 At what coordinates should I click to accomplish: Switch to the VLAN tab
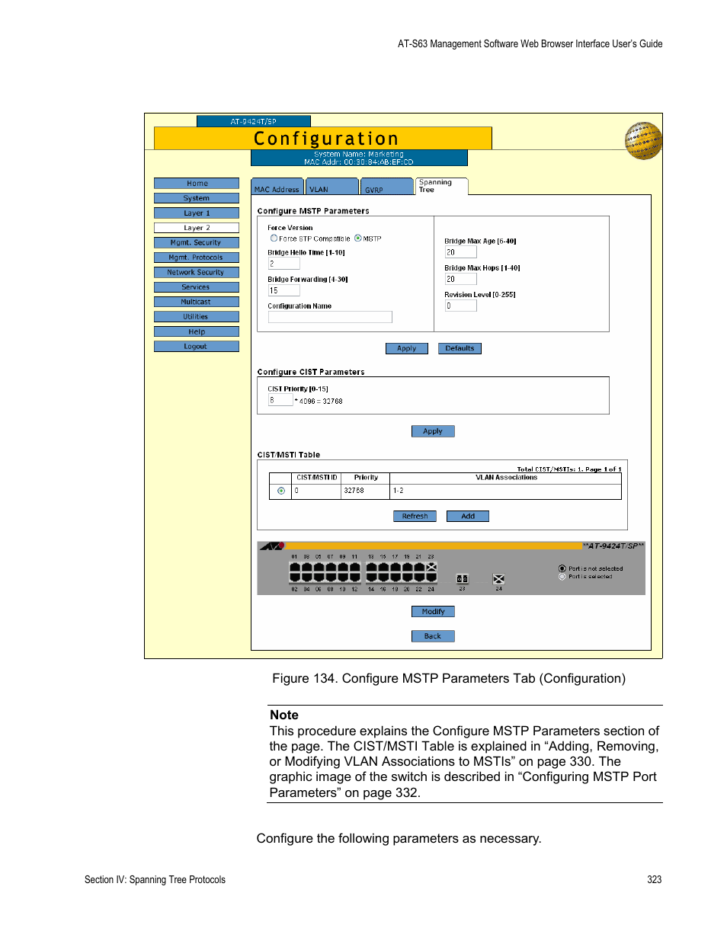pyautogui.click(x=332, y=187)
